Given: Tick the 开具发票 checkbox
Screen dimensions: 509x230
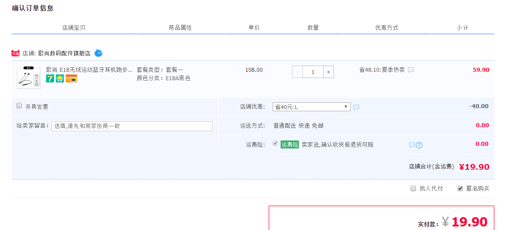Looking at the screenshot, I should pyautogui.click(x=19, y=106).
